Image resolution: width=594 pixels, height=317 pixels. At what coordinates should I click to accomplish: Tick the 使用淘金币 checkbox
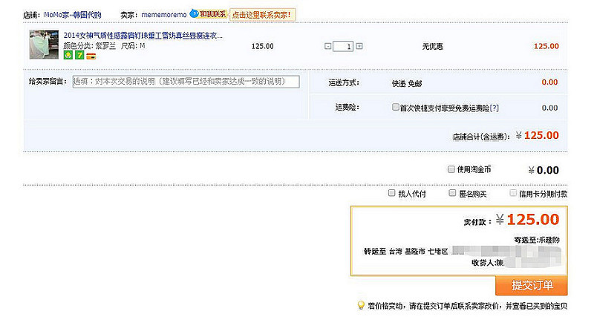tap(451, 169)
